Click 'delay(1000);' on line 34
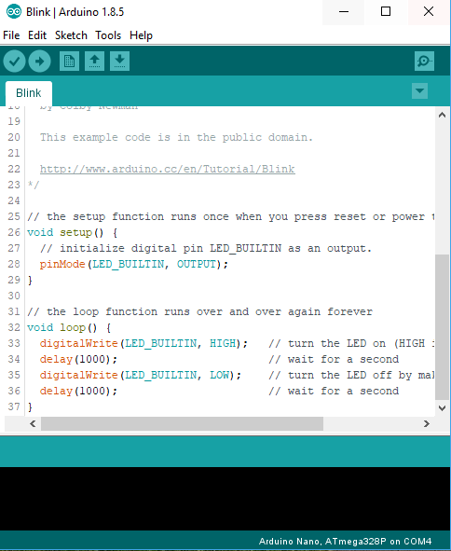 click(x=78, y=360)
